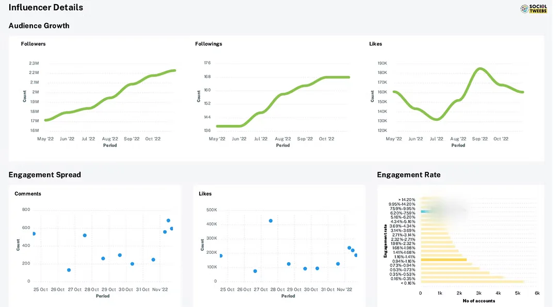This screenshot has height=307, width=558.
Task: Select the teal 6.20%-7.59% engagement bar
Action: click(x=426, y=212)
